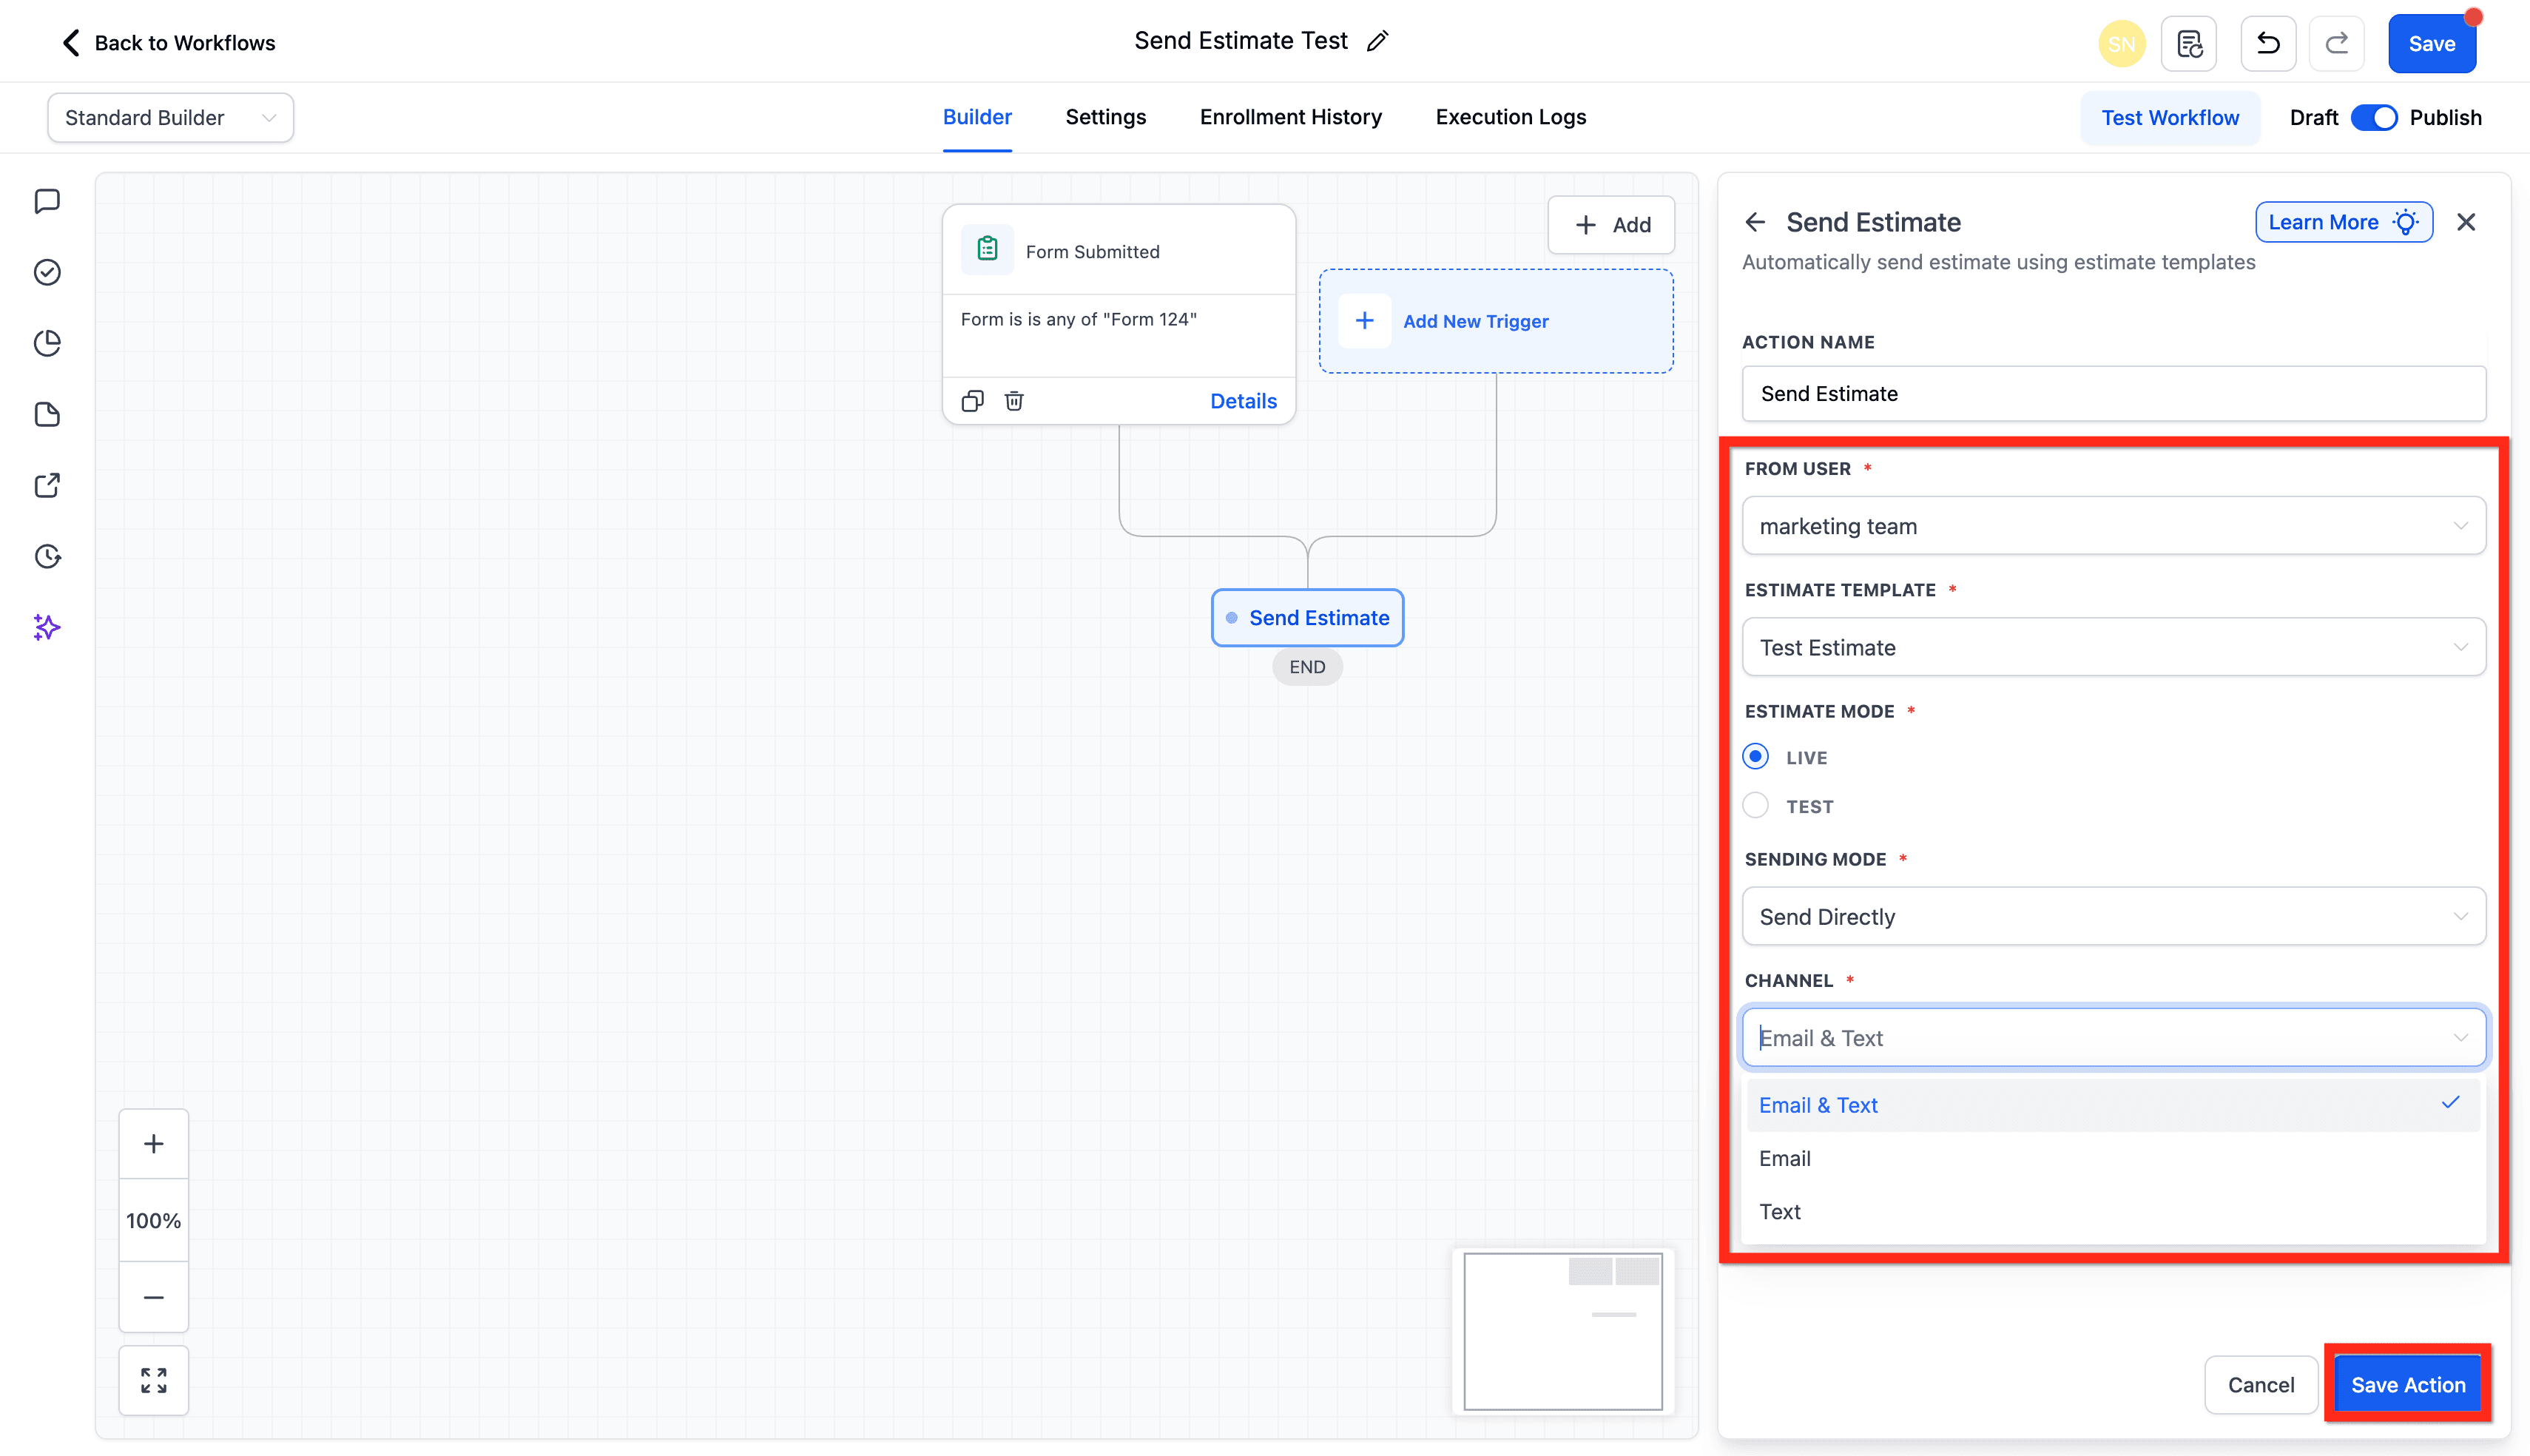Image resolution: width=2530 pixels, height=1456 pixels.
Task: Select the Send Estimate node on canvas
Action: (1306, 618)
